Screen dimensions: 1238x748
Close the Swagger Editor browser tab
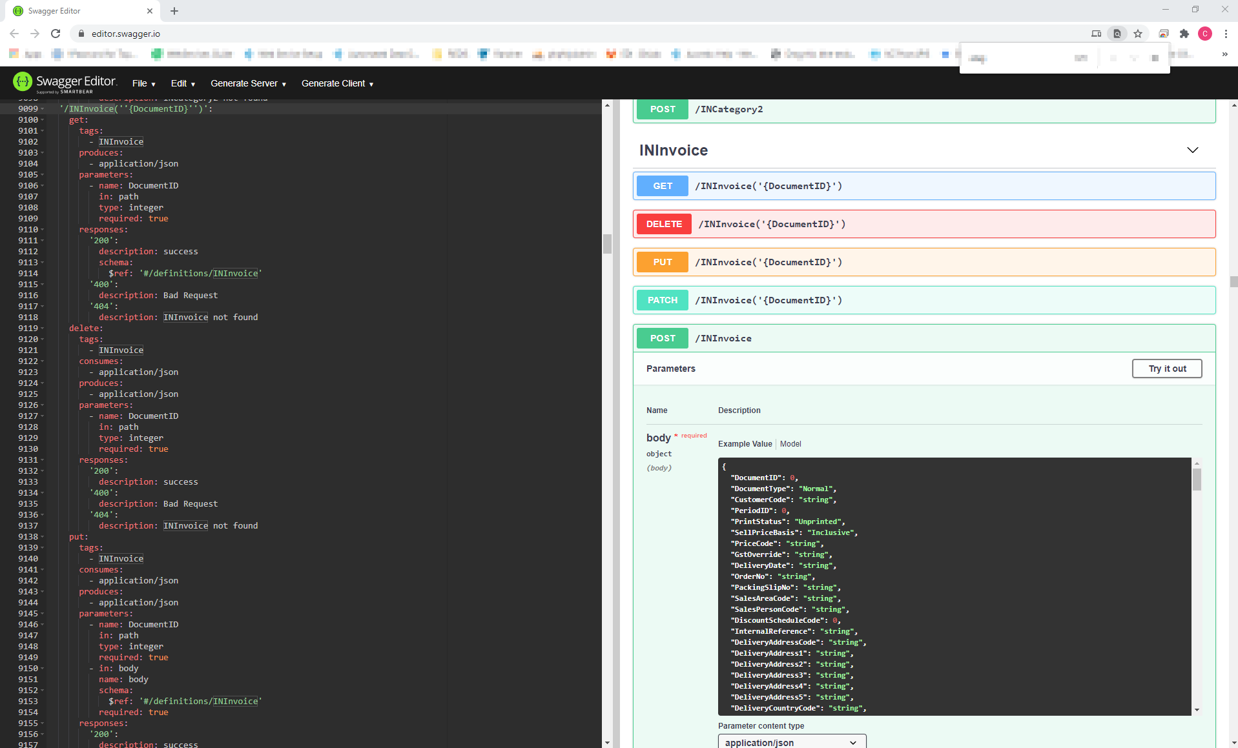[x=150, y=11]
